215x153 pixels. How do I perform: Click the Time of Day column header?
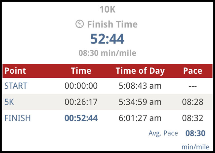(x=140, y=70)
